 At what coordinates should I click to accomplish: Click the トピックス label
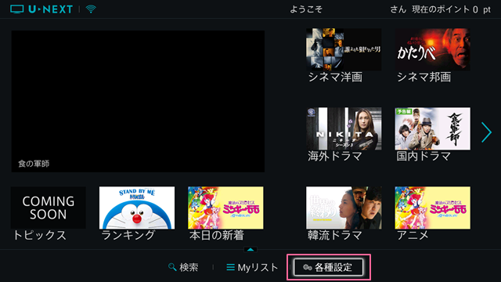39,236
